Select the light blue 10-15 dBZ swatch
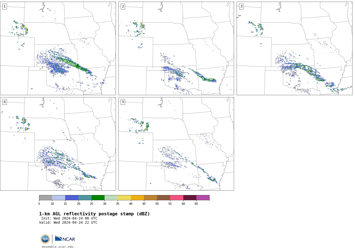Screen dimensions: 355x250 pos(59,198)
